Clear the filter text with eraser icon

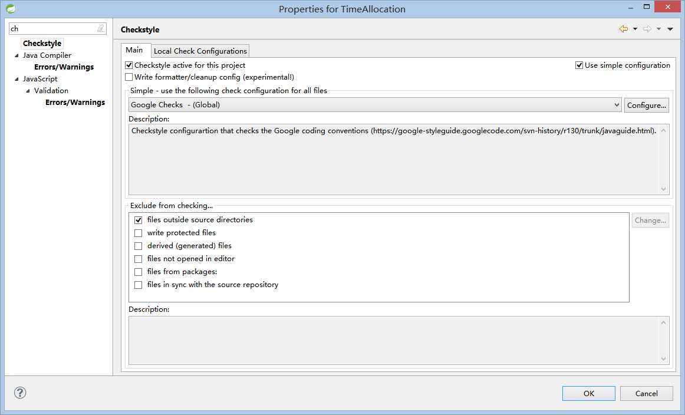[x=101, y=28]
